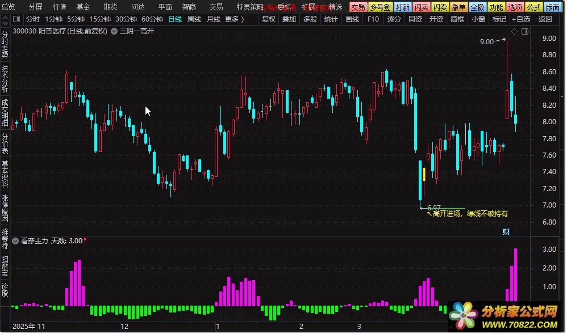Click the 闪买 quick buy button

(x=421, y=7)
